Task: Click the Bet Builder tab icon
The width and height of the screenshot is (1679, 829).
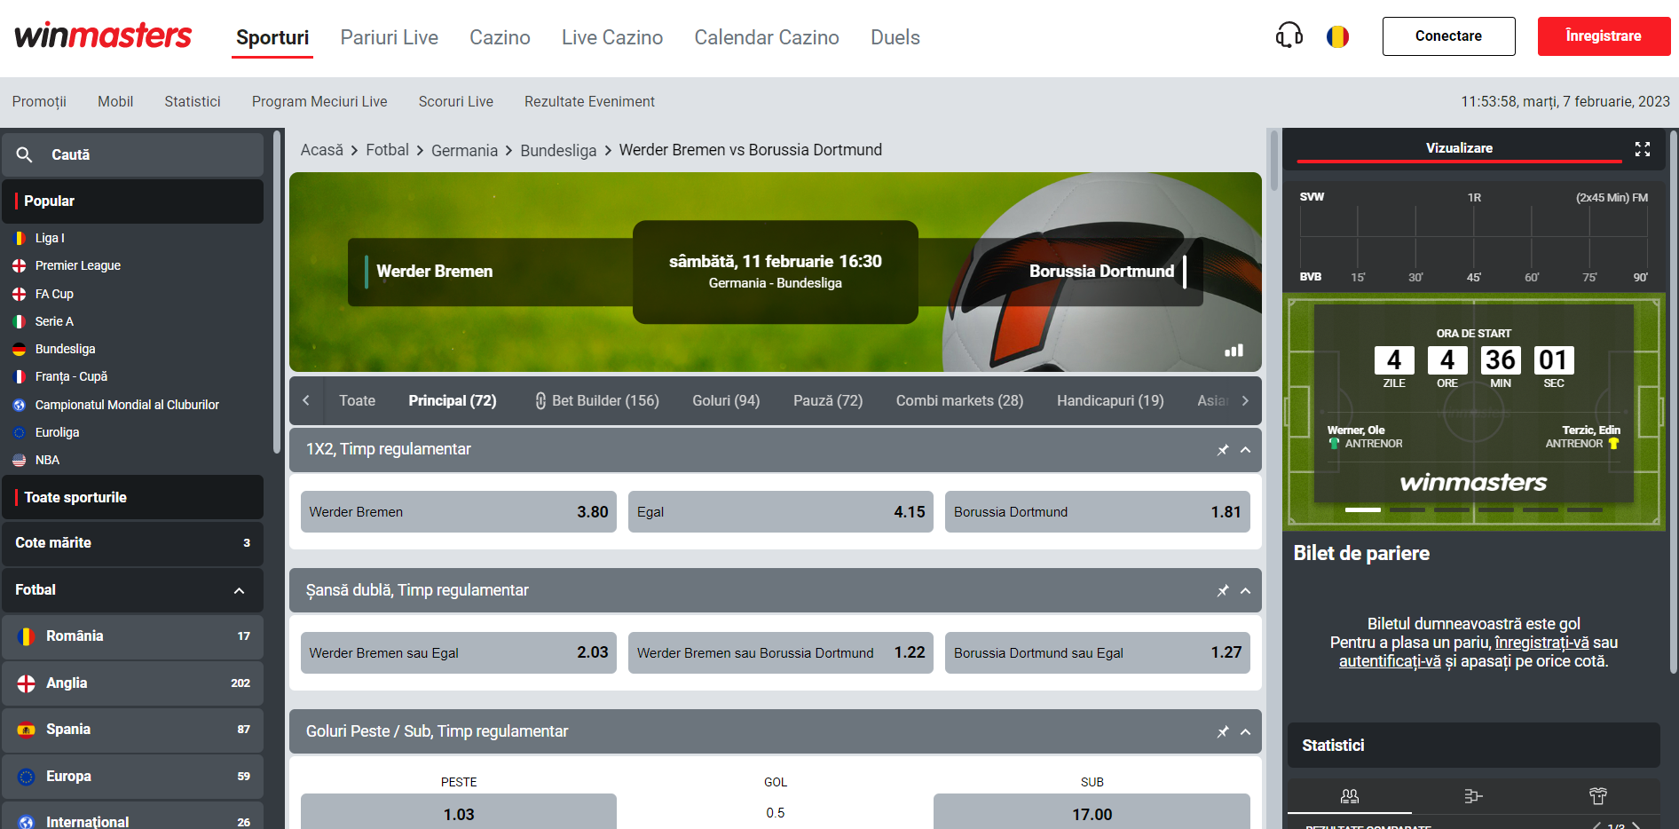Action: (x=540, y=401)
